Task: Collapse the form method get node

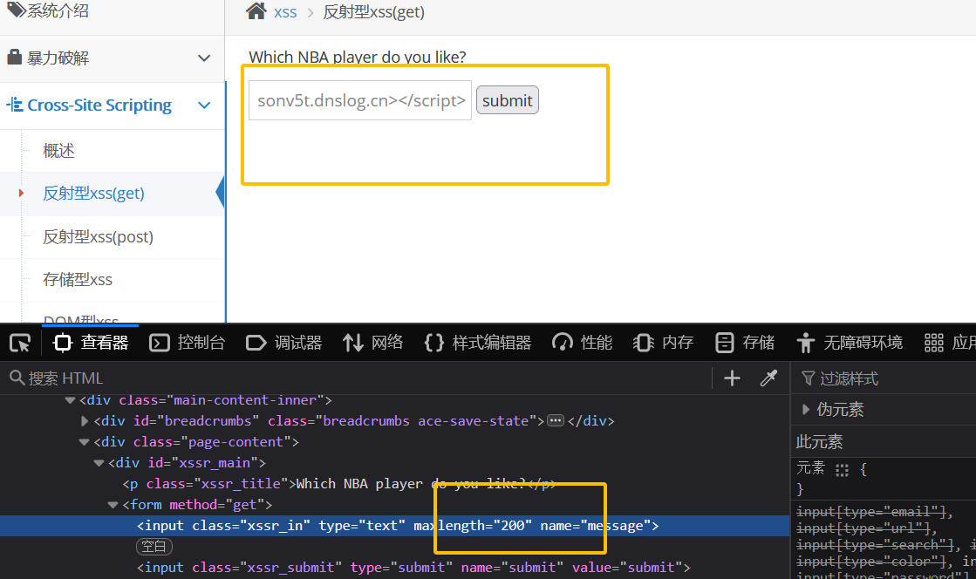Action: [113, 505]
